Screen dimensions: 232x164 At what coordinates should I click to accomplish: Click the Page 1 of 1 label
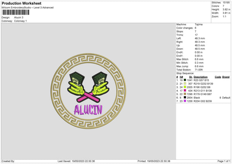pos(224,161)
